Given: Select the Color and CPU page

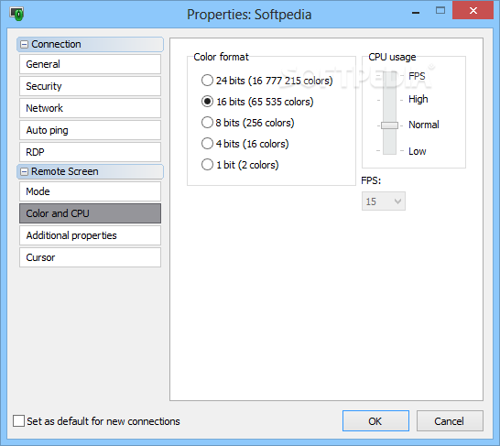Looking at the screenshot, I should point(90,213).
